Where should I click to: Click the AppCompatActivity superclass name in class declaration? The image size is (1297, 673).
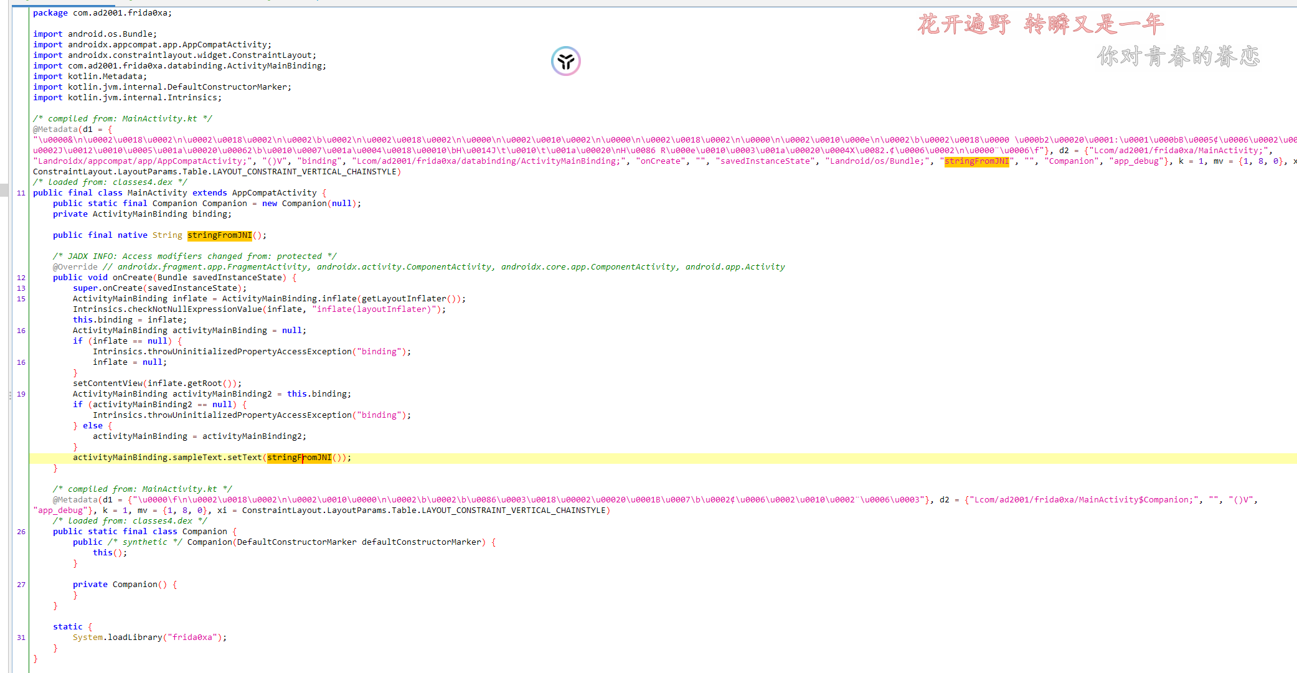[x=274, y=193]
